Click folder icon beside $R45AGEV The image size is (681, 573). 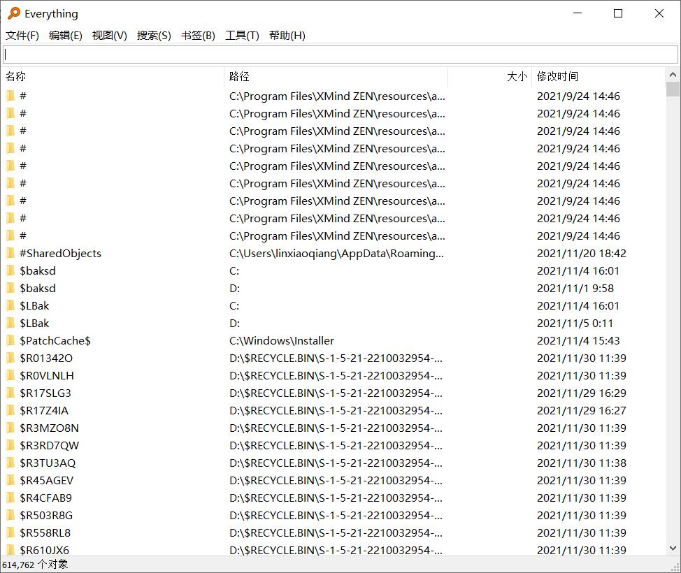click(12, 480)
